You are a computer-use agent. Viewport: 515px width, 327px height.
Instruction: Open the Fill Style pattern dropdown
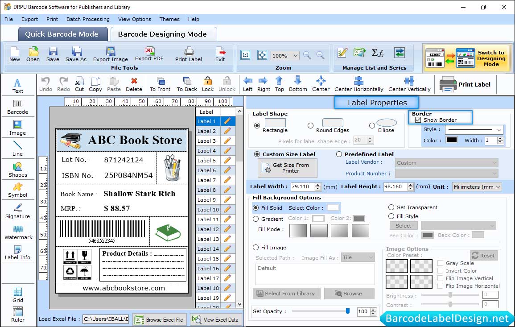click(x=458, y=225)
